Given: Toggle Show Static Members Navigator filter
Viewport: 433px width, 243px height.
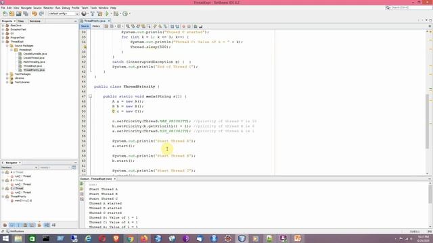Looking at the screenshot, I should point(18,225).
